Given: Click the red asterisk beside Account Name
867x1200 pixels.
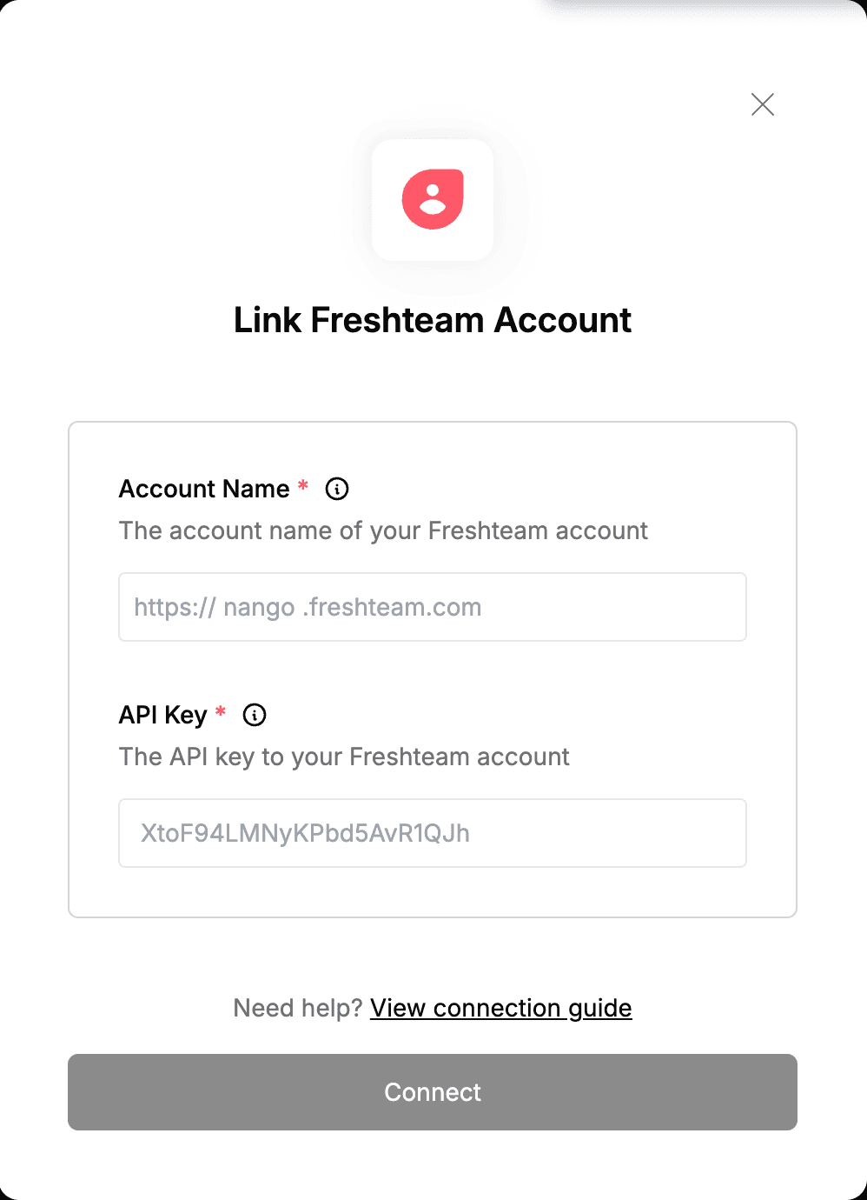Looking at the screenshot, I should point(303,485).
